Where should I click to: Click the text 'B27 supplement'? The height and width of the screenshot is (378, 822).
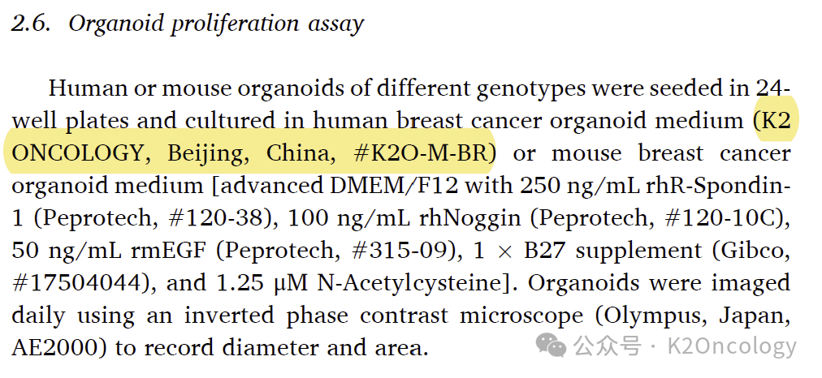612,251
